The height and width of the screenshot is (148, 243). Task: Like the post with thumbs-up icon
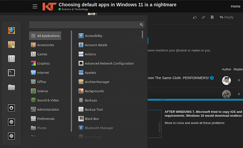pyautogui.click(x=195, y=17)
